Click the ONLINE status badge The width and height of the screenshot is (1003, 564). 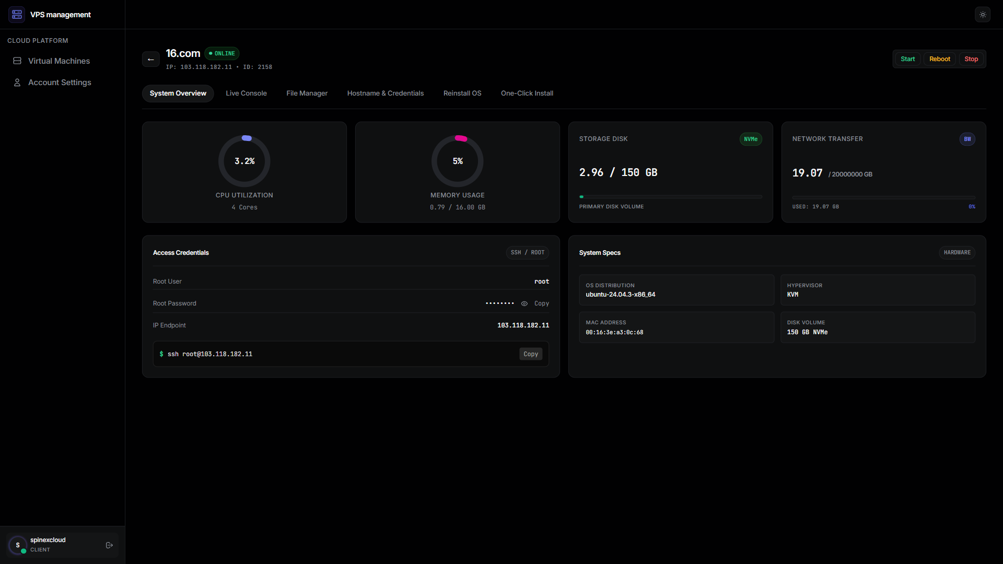point(222,53)
